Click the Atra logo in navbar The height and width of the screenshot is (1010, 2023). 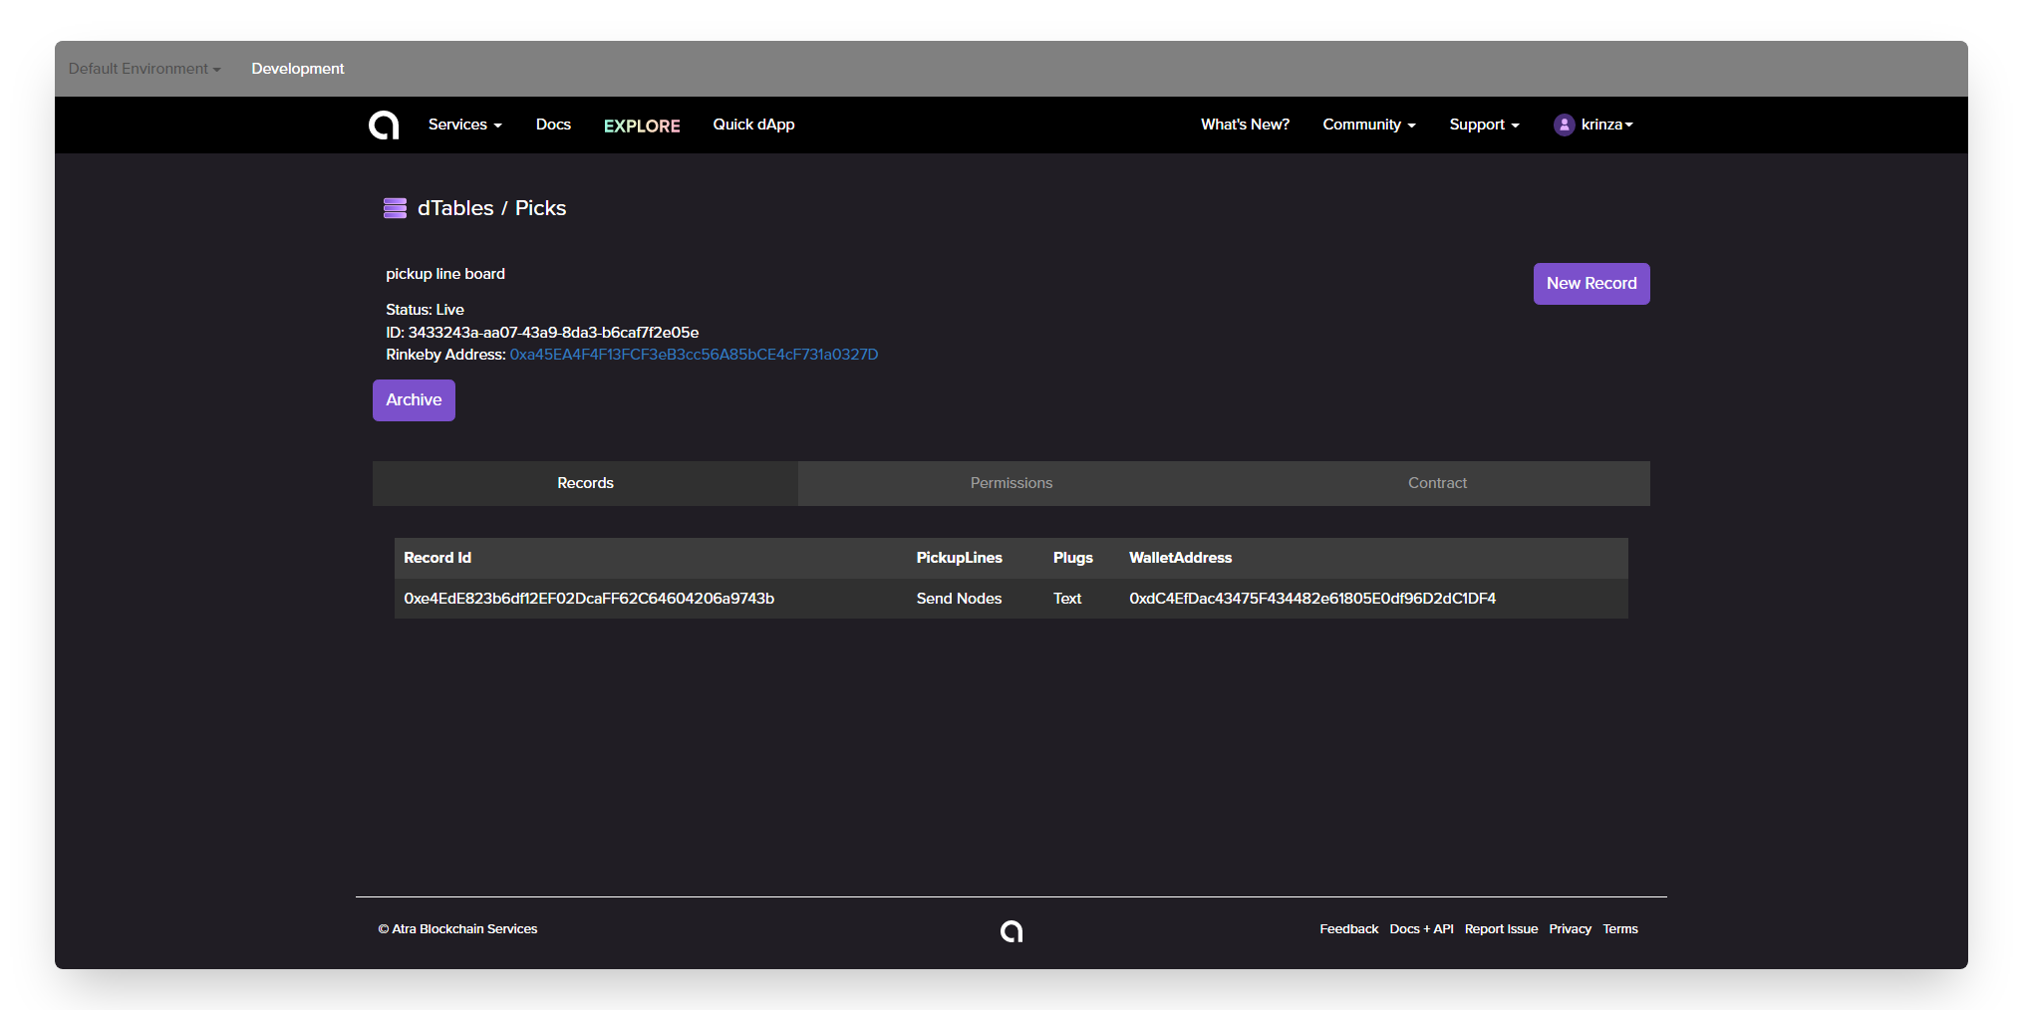(x=384, y=125)
